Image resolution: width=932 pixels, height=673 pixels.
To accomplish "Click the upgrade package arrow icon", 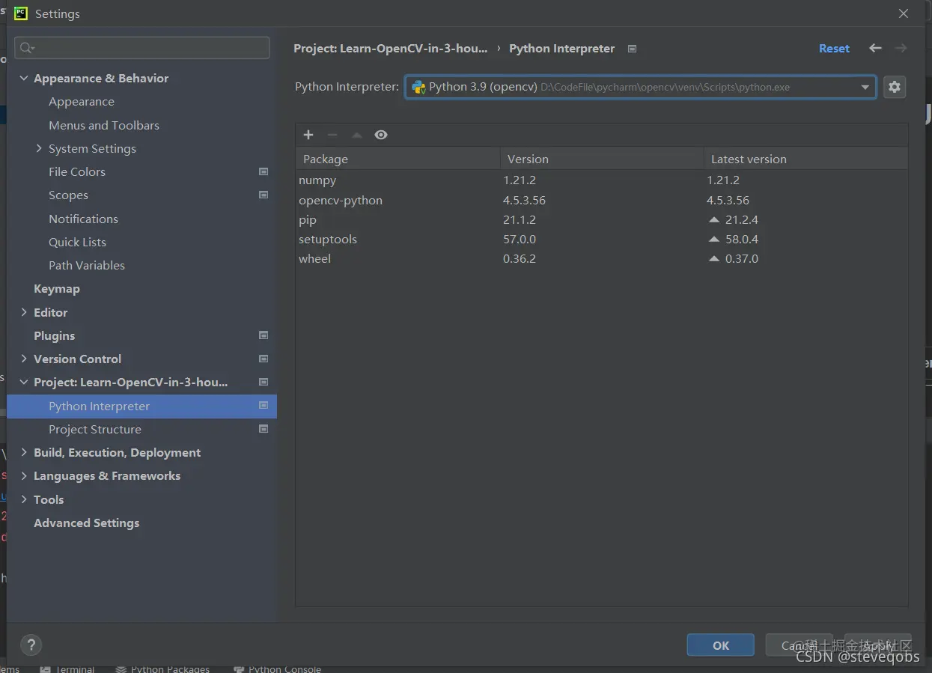I will 357,135.
